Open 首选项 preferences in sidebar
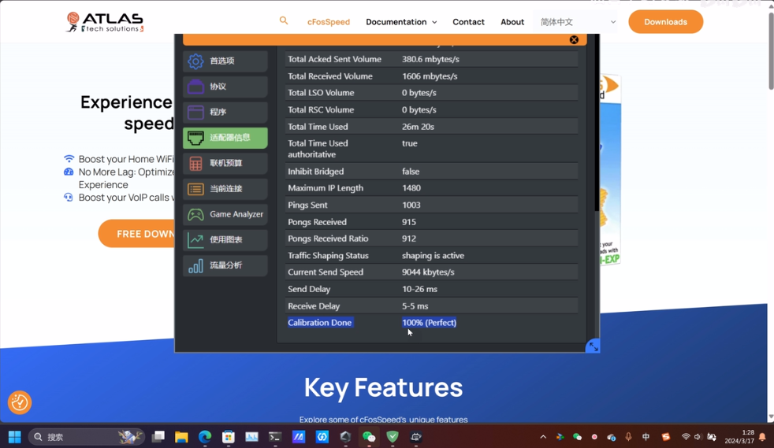 click(225, 61)
